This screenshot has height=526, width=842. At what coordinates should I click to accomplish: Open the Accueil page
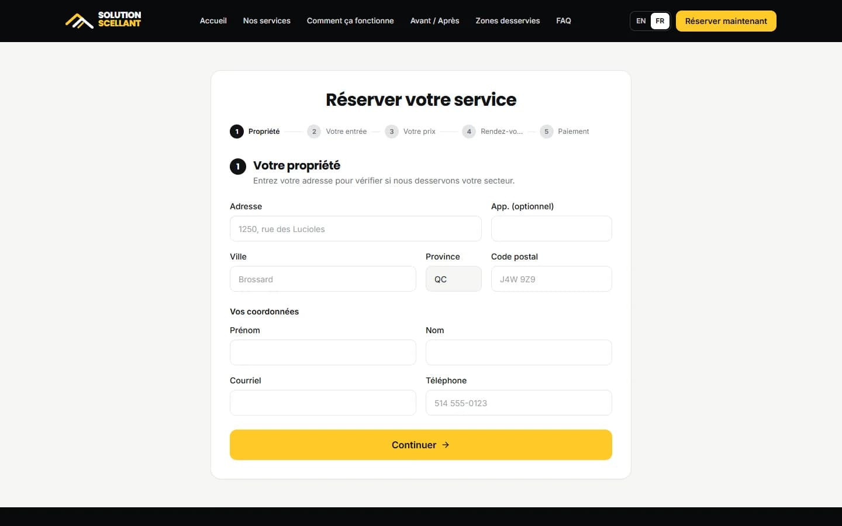point(213,20)
